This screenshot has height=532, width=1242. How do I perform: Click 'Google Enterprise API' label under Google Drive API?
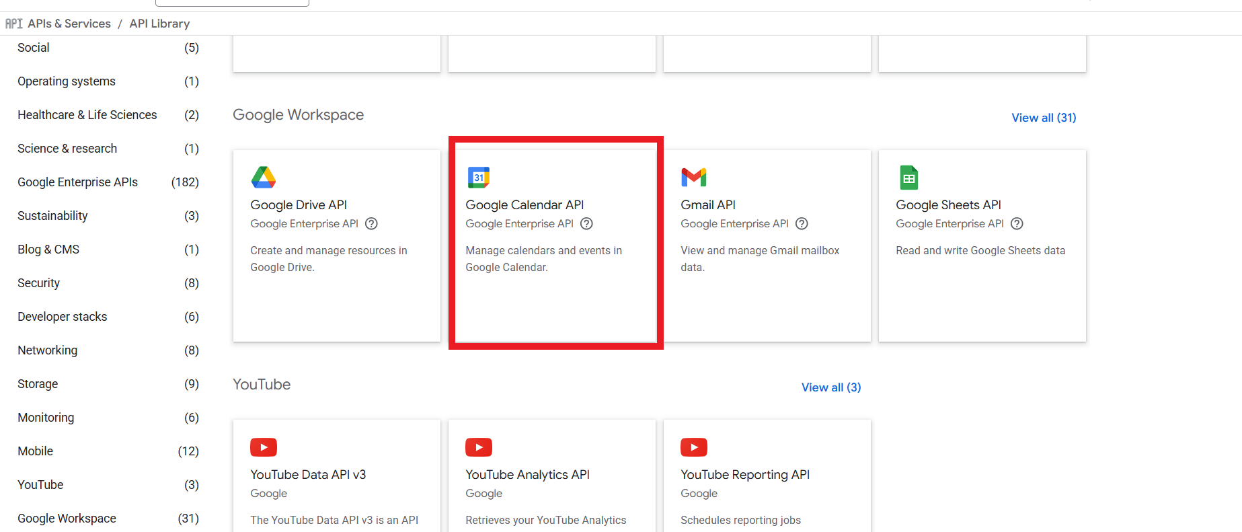tap(304, 224)
